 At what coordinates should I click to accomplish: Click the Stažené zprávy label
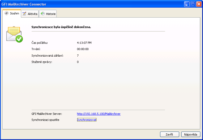pyautogui.click(x=42, y=62)
